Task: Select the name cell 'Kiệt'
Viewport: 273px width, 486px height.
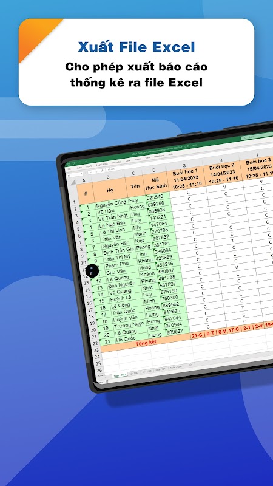Action: pos(140,241)
